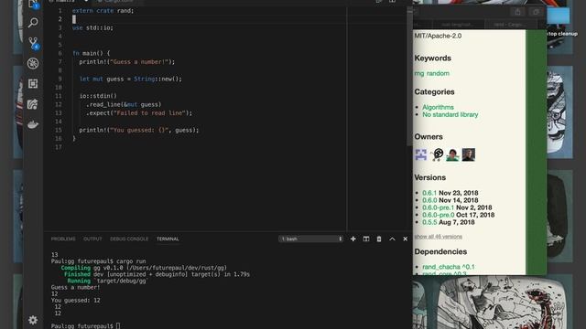This screenshot has width=586, height=329.
Task: Click the browser share icon
Action: point(517,12)
